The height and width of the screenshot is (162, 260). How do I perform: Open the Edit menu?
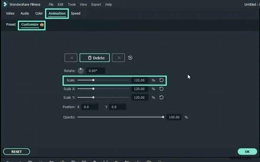pos(60,4)
